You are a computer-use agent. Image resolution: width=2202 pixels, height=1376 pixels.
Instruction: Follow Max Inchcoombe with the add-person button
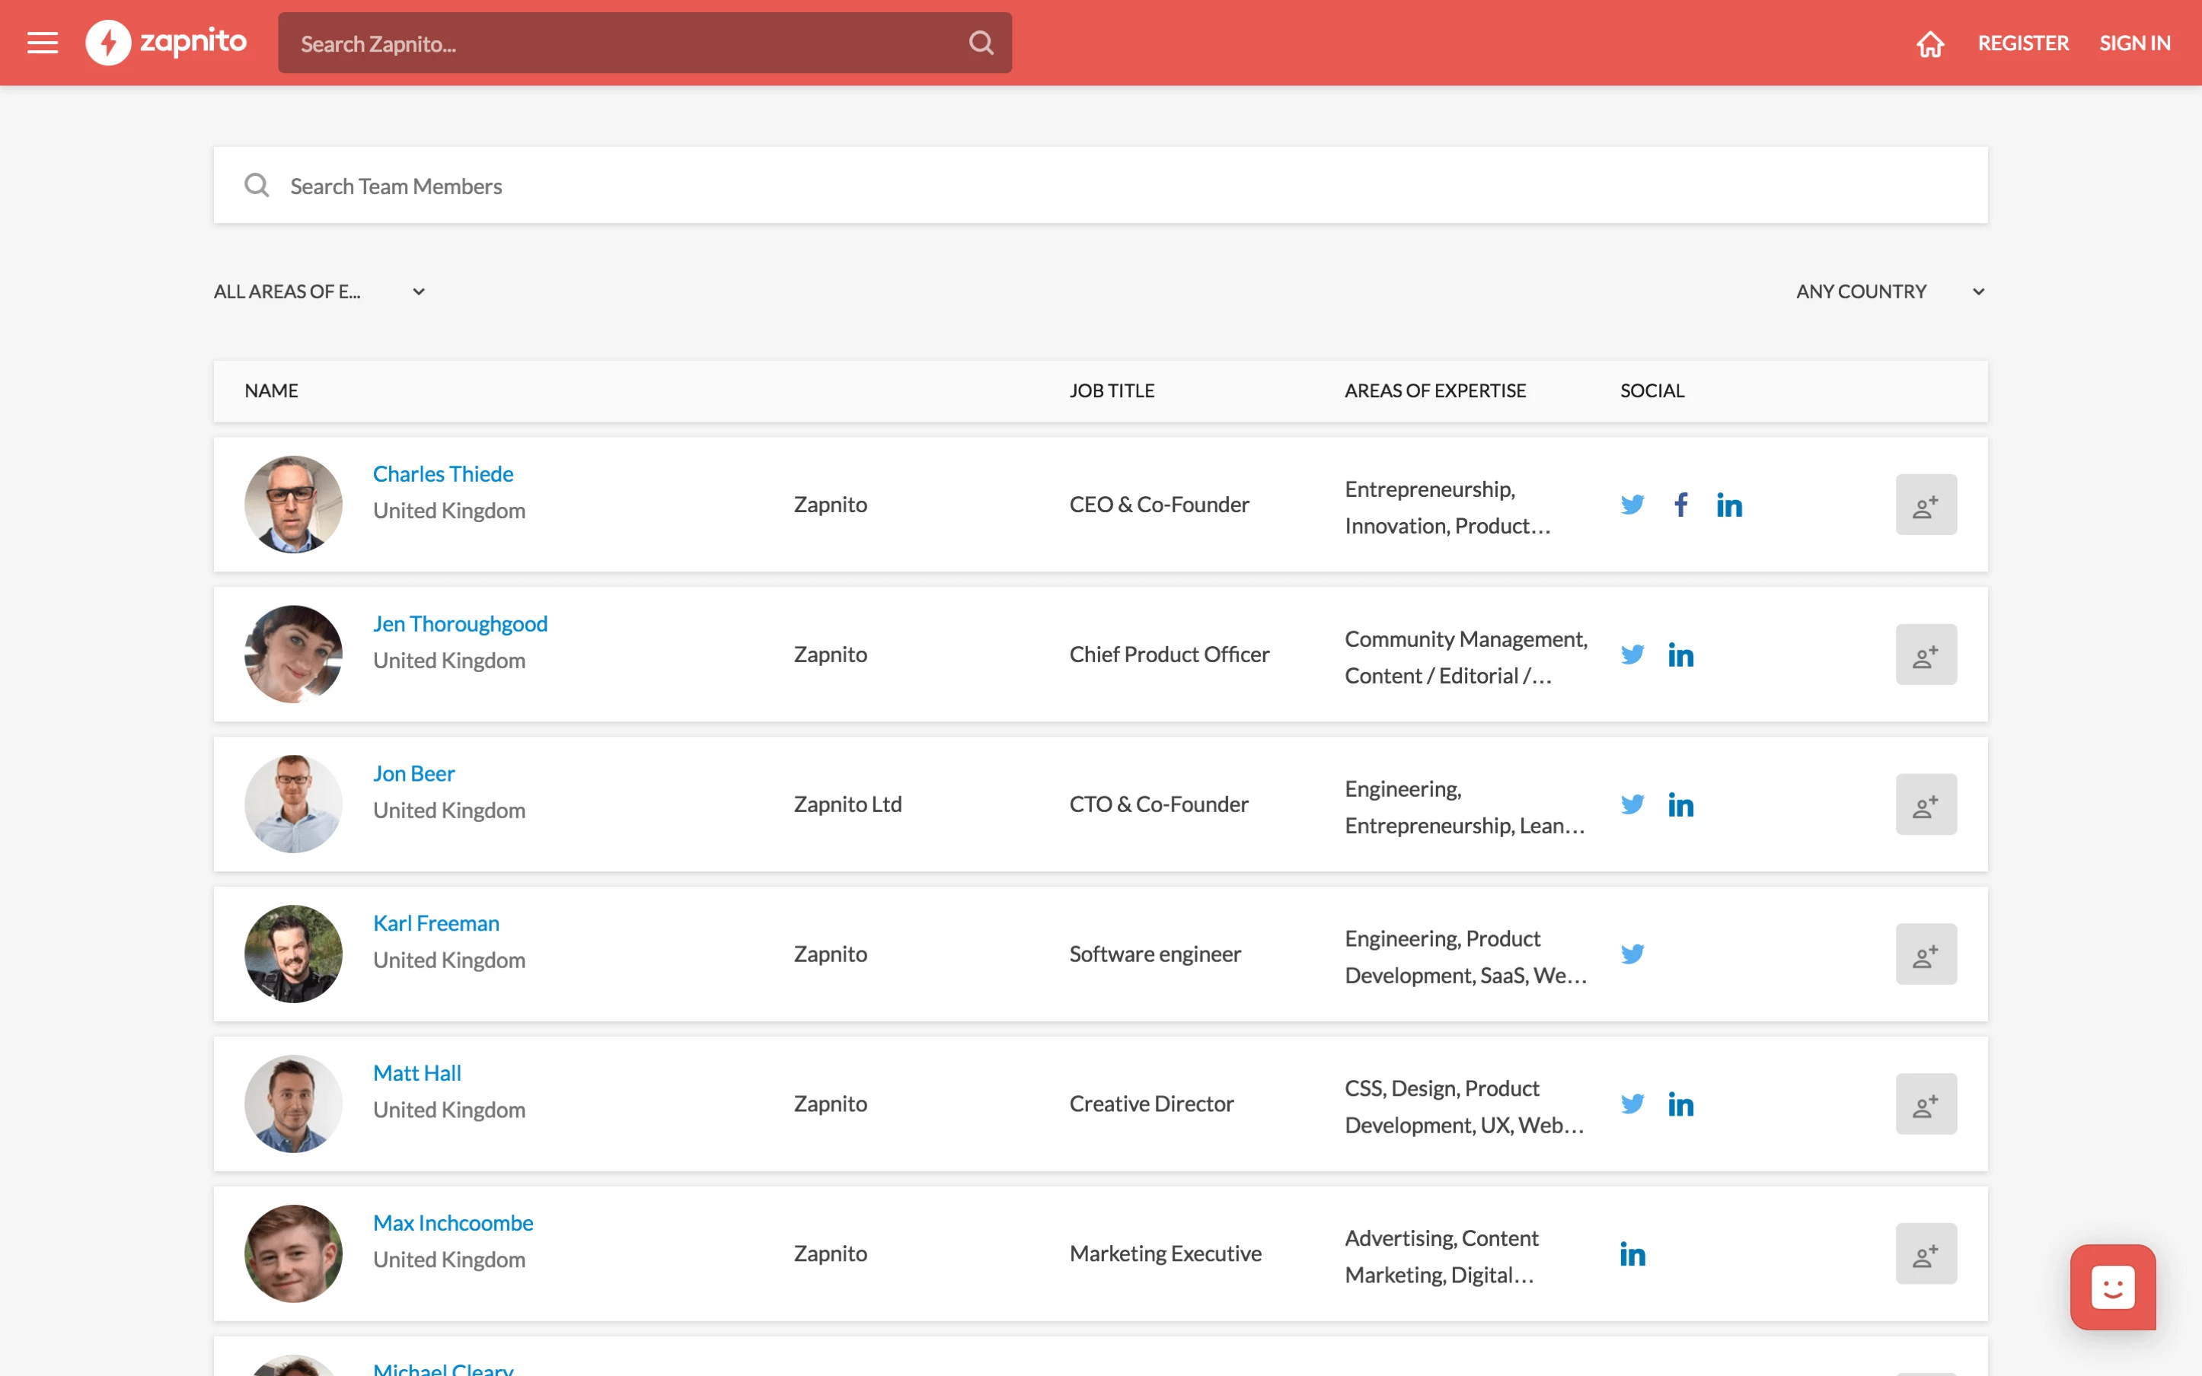pos(1926,1254)
